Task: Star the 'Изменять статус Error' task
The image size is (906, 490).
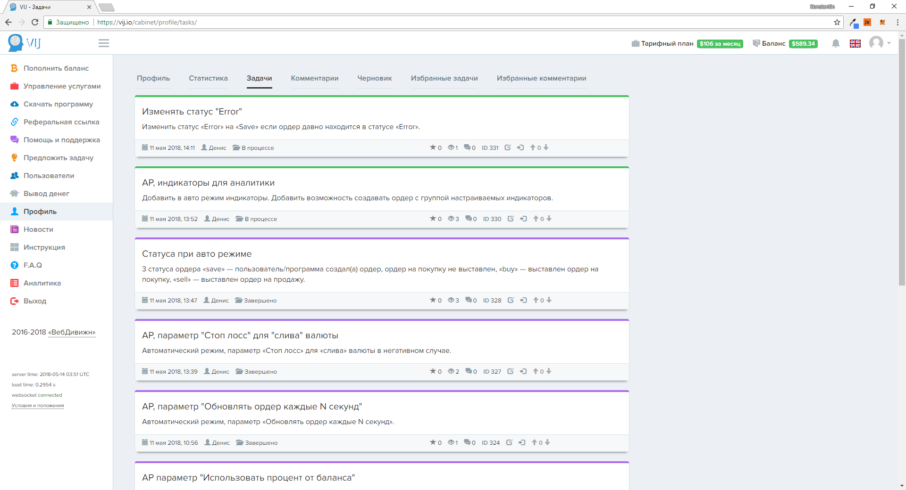Action: click(x=433, y=147)
